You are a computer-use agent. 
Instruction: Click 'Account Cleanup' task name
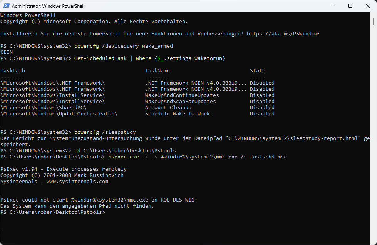168,107
